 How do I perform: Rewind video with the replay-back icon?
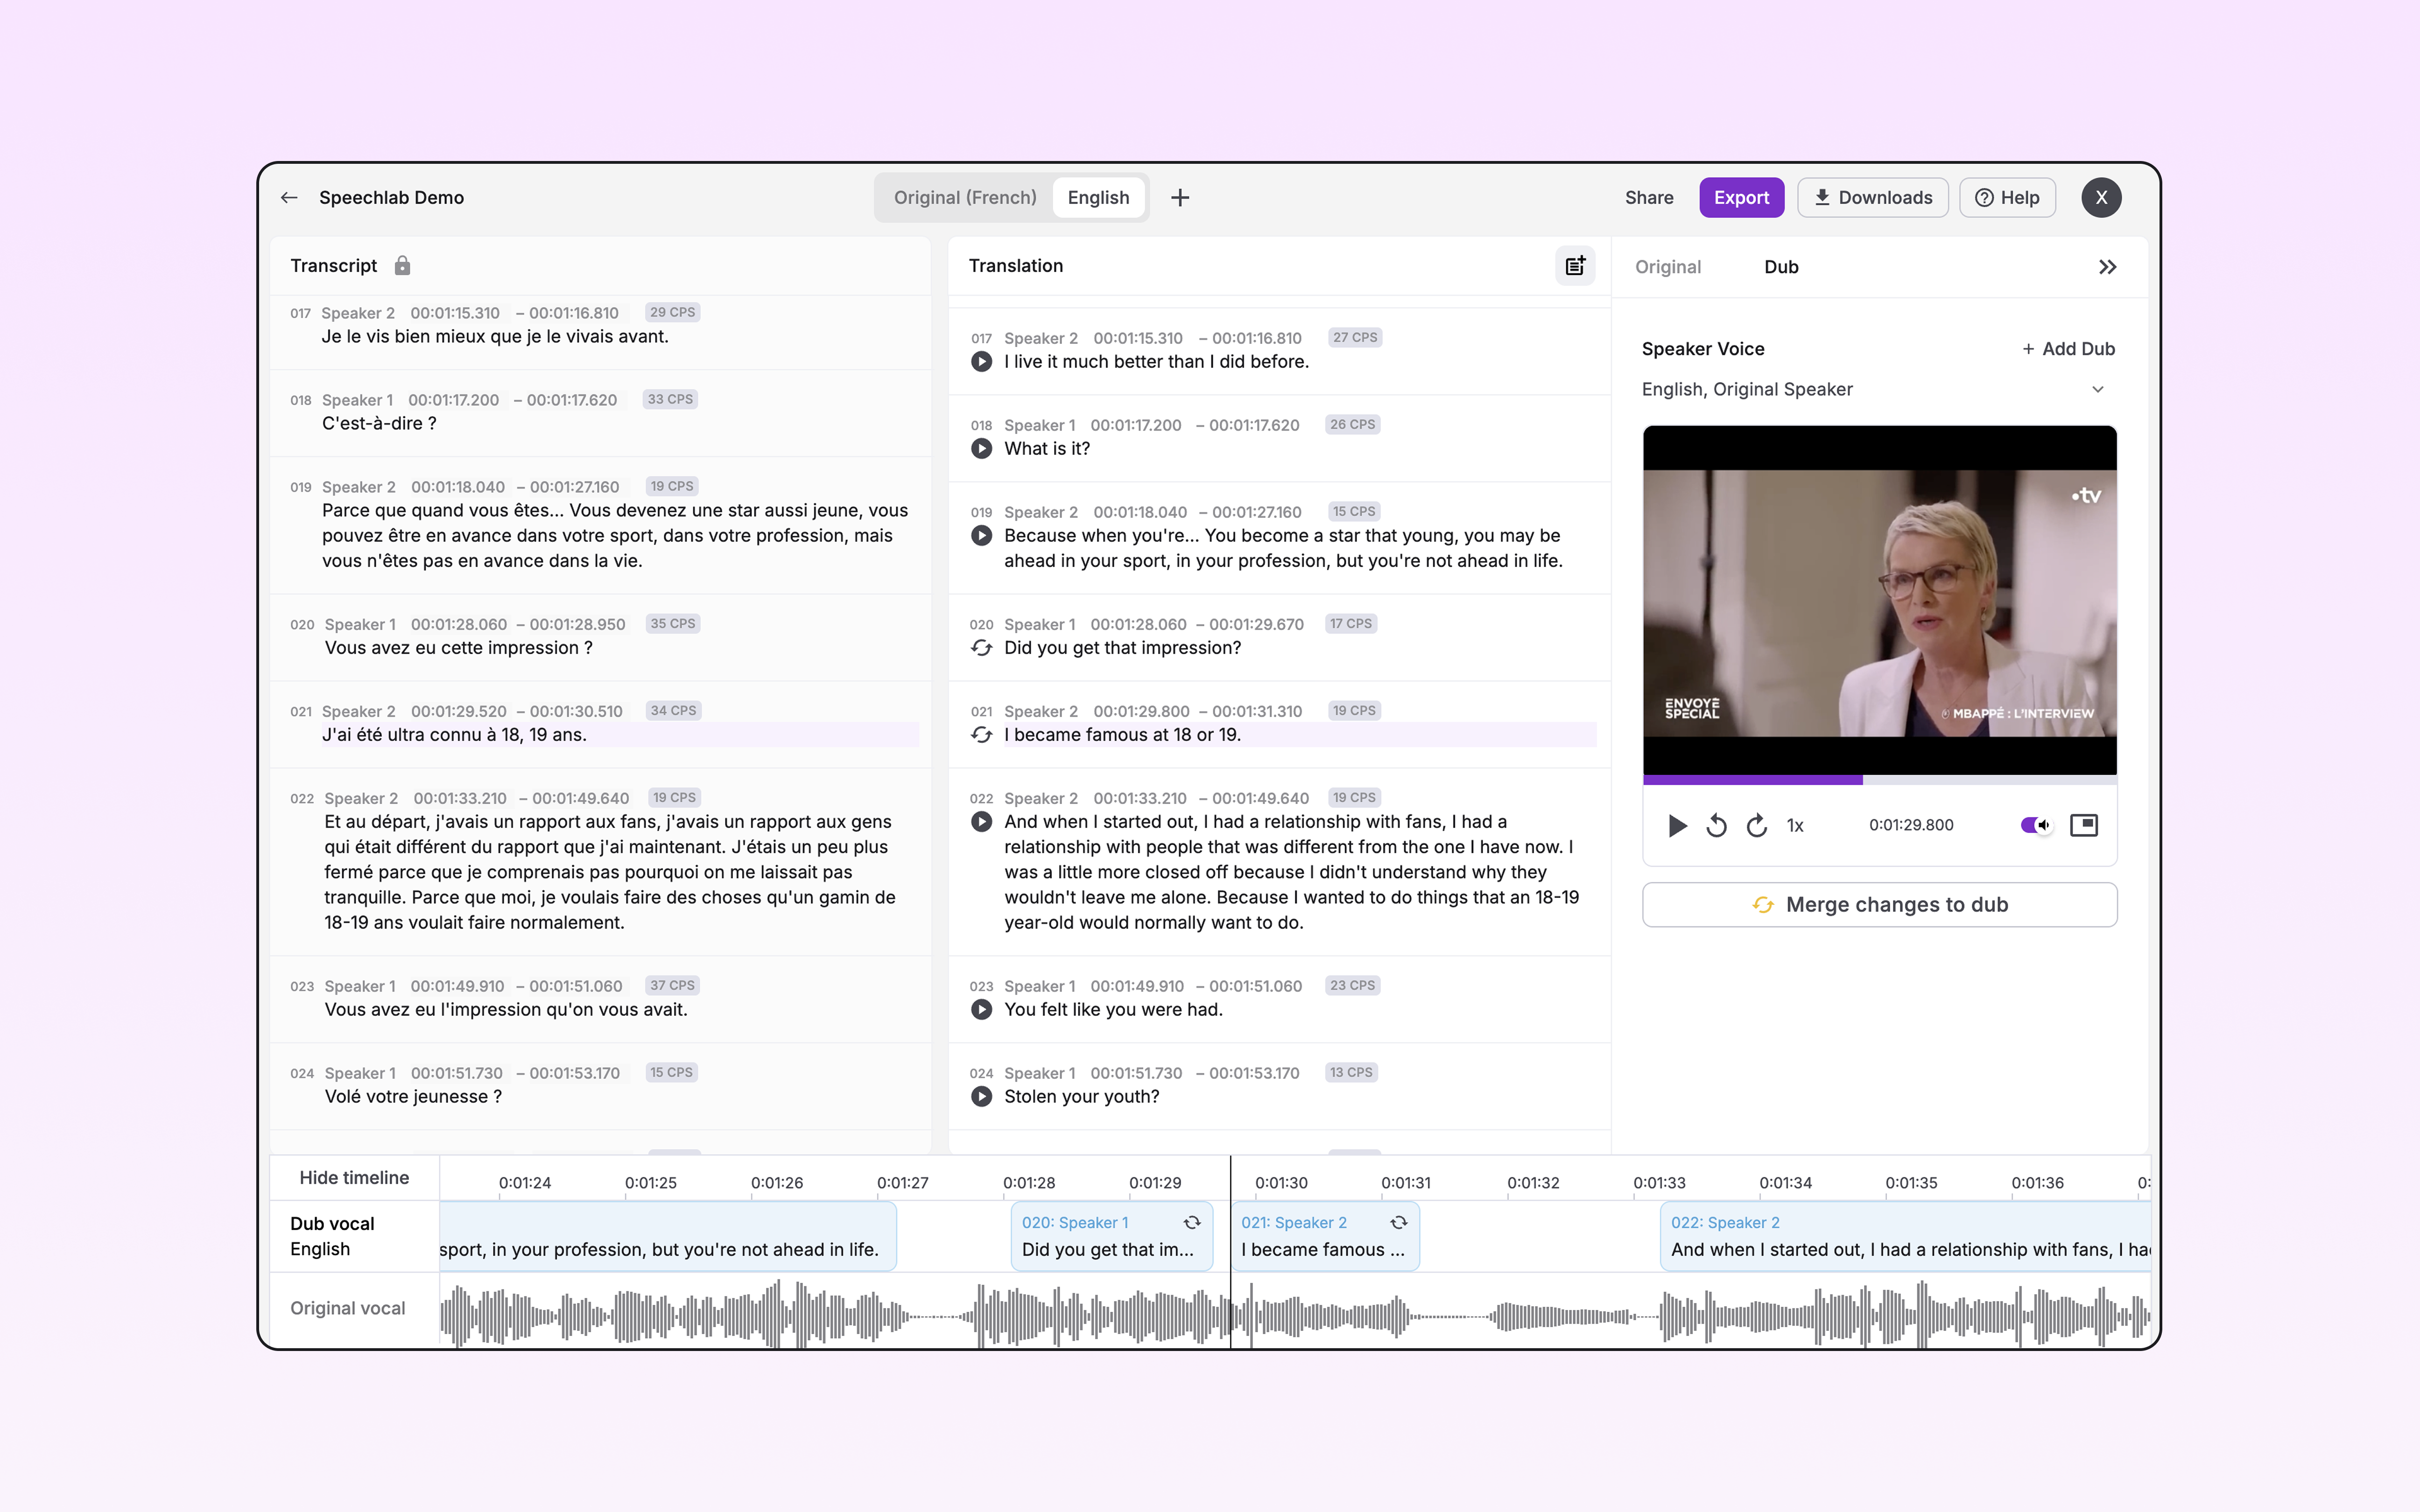1716,825
